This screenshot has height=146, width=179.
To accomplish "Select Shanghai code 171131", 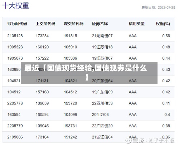I will tap(42, 81).
